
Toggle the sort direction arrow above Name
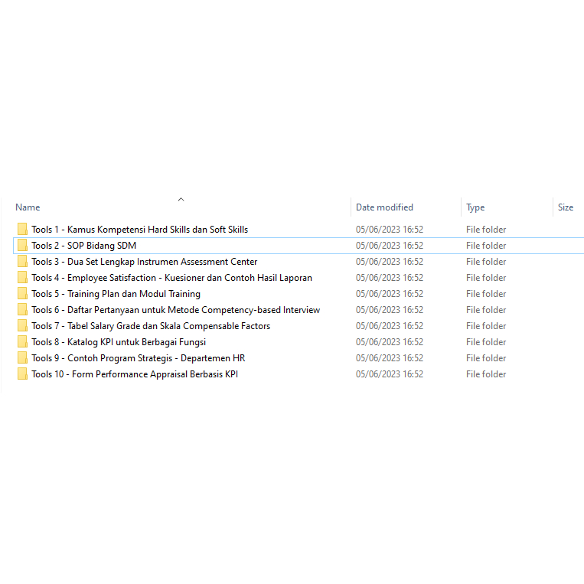pyautogui.click(x=181, y=199)
